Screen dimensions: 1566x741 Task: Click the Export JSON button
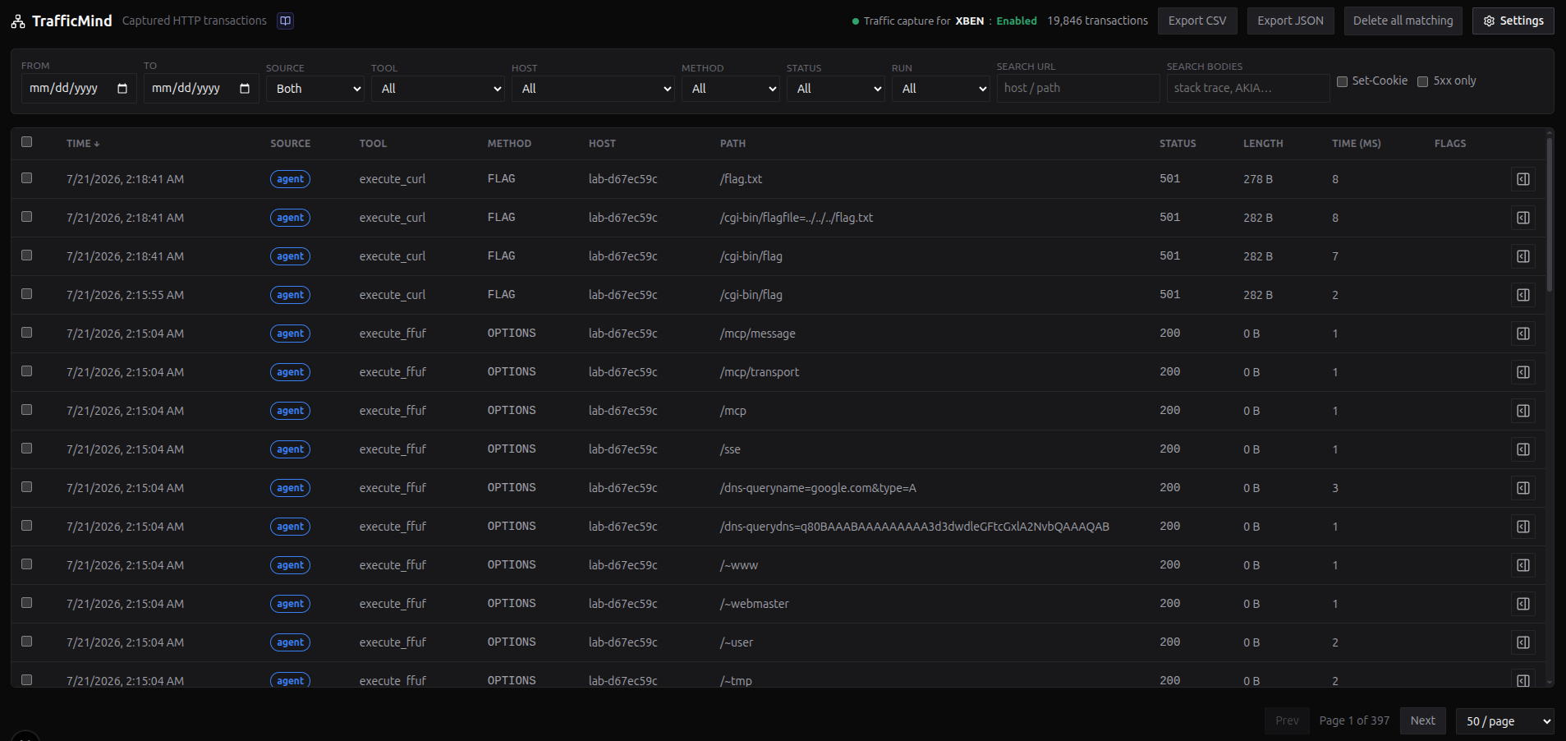(1290, 21)
